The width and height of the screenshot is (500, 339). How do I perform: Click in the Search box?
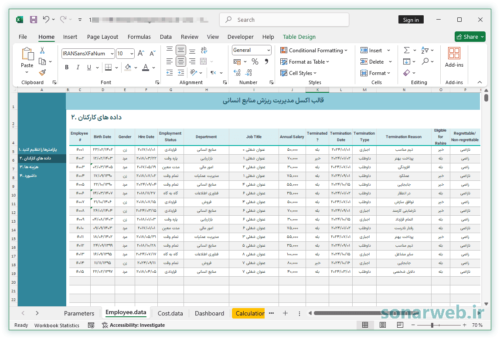click(284, 20)
